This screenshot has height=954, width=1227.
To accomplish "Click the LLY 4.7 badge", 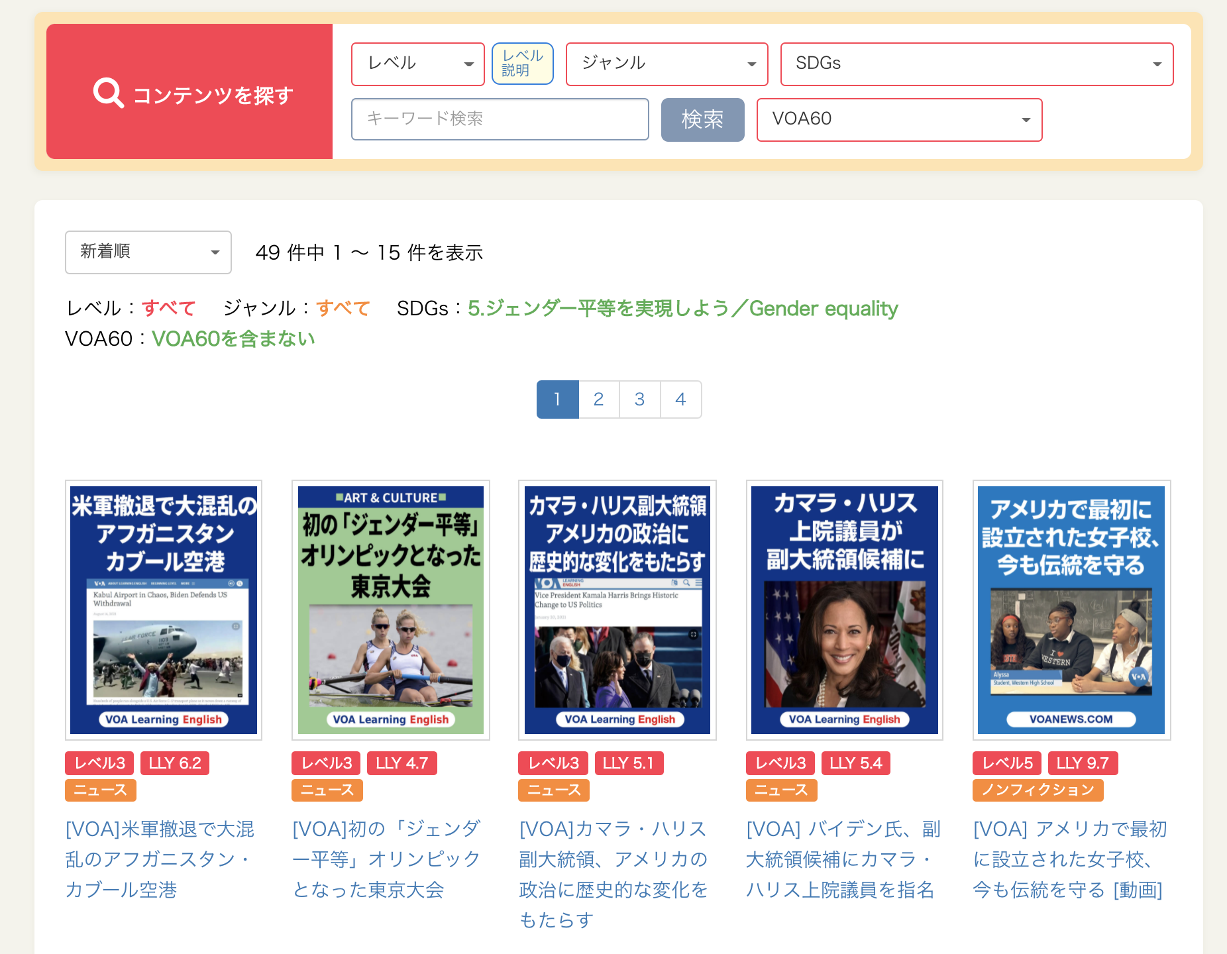I will pyautogui.click(x=402, y=763).
